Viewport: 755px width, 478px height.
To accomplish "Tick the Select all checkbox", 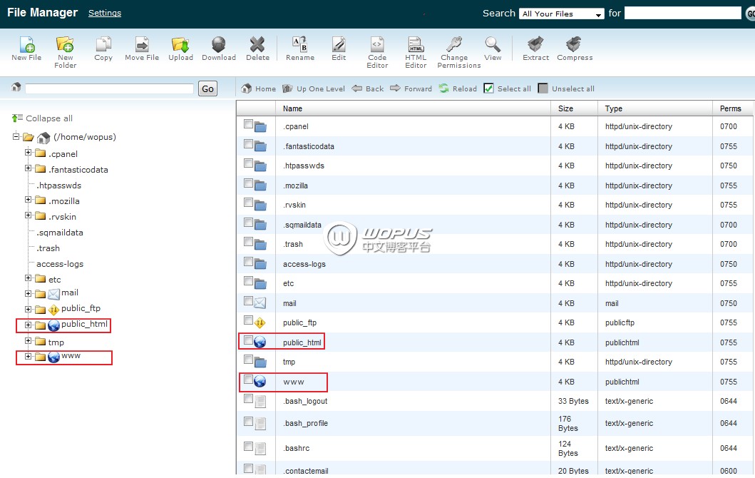I will pos(489,88).
